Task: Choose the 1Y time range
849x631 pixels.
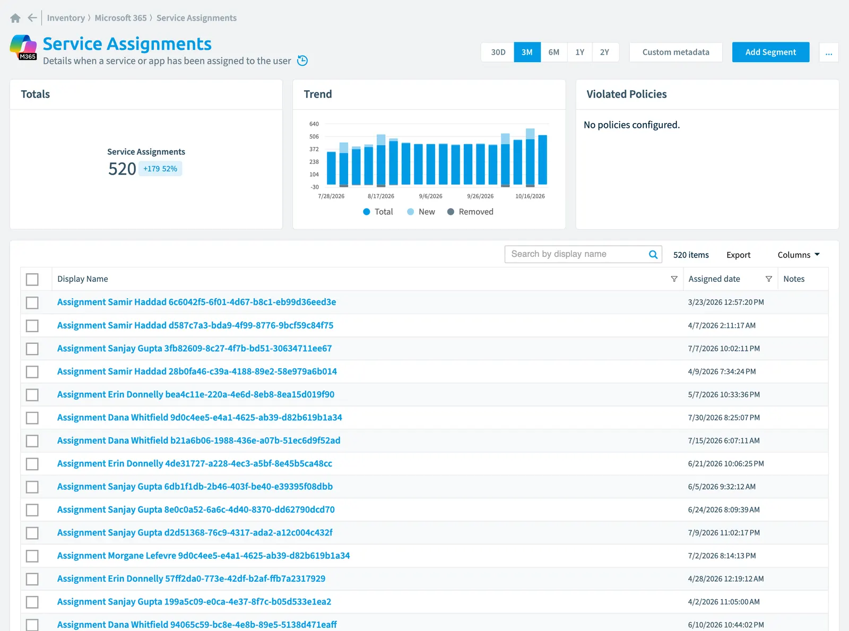Action: coord(579,53)
